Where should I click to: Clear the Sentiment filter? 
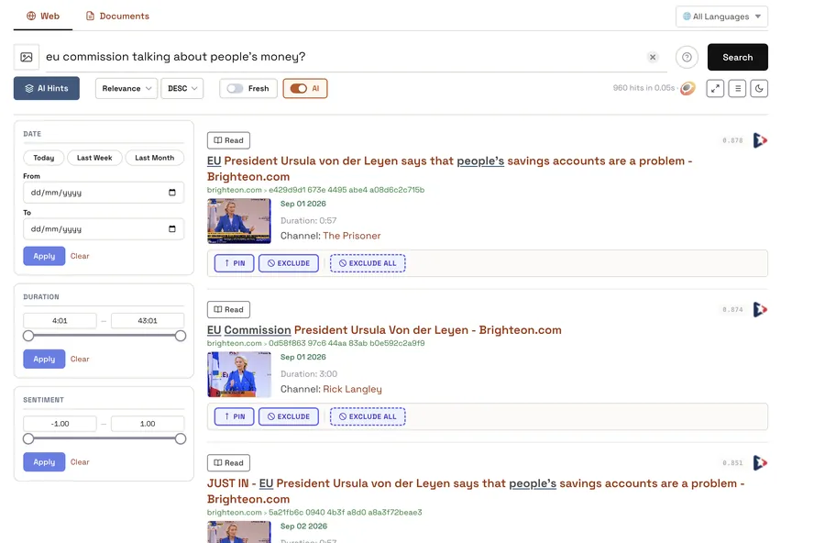click(80, 462)
